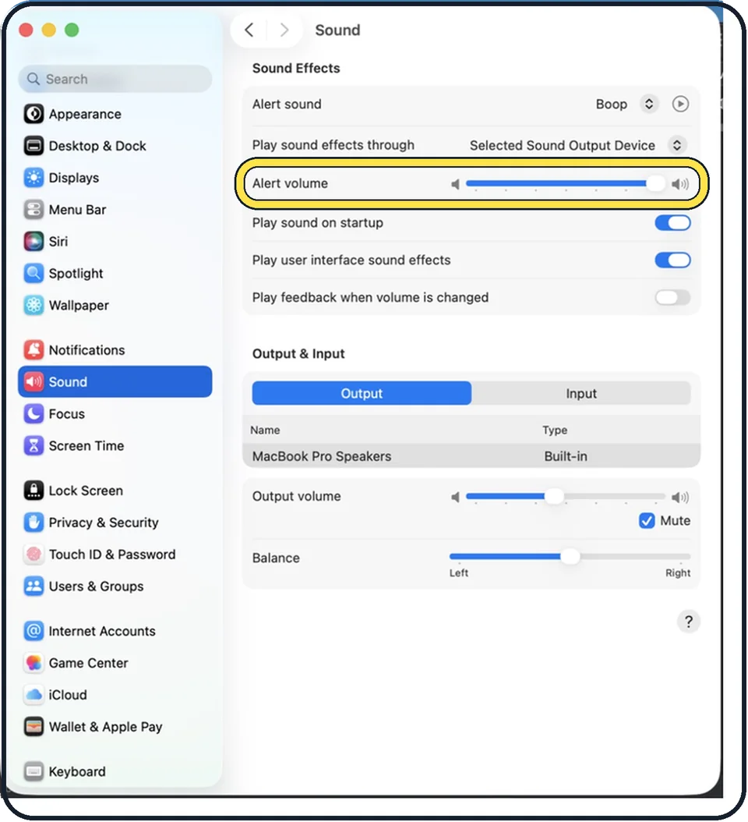Click loud speaker icon beside Output volume
Viewport: 748px width, 822px height.
[680, 497]
